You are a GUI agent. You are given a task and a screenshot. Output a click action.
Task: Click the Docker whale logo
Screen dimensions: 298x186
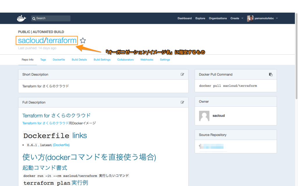point(22,18)
